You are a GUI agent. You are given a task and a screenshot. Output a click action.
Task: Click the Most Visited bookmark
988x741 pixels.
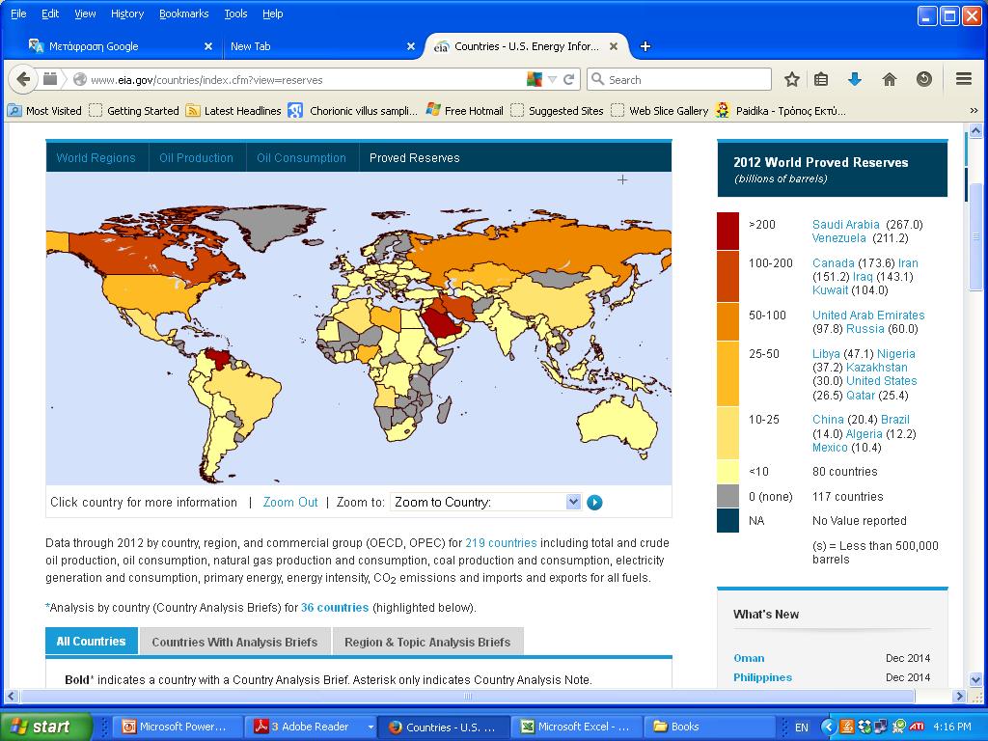[44, 111]
